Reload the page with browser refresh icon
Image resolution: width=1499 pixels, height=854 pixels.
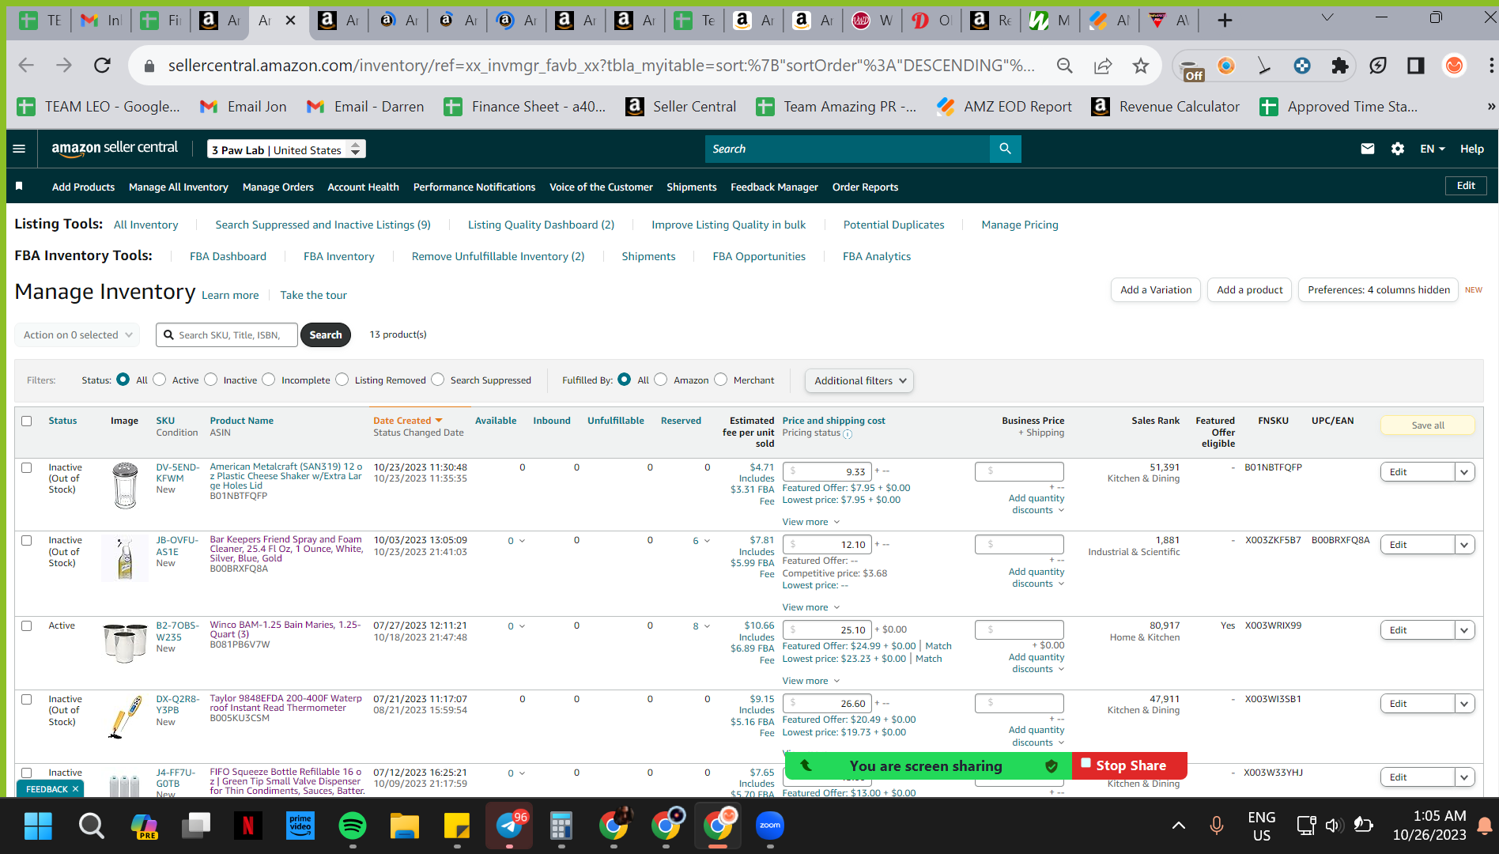[x=102, y=66]
